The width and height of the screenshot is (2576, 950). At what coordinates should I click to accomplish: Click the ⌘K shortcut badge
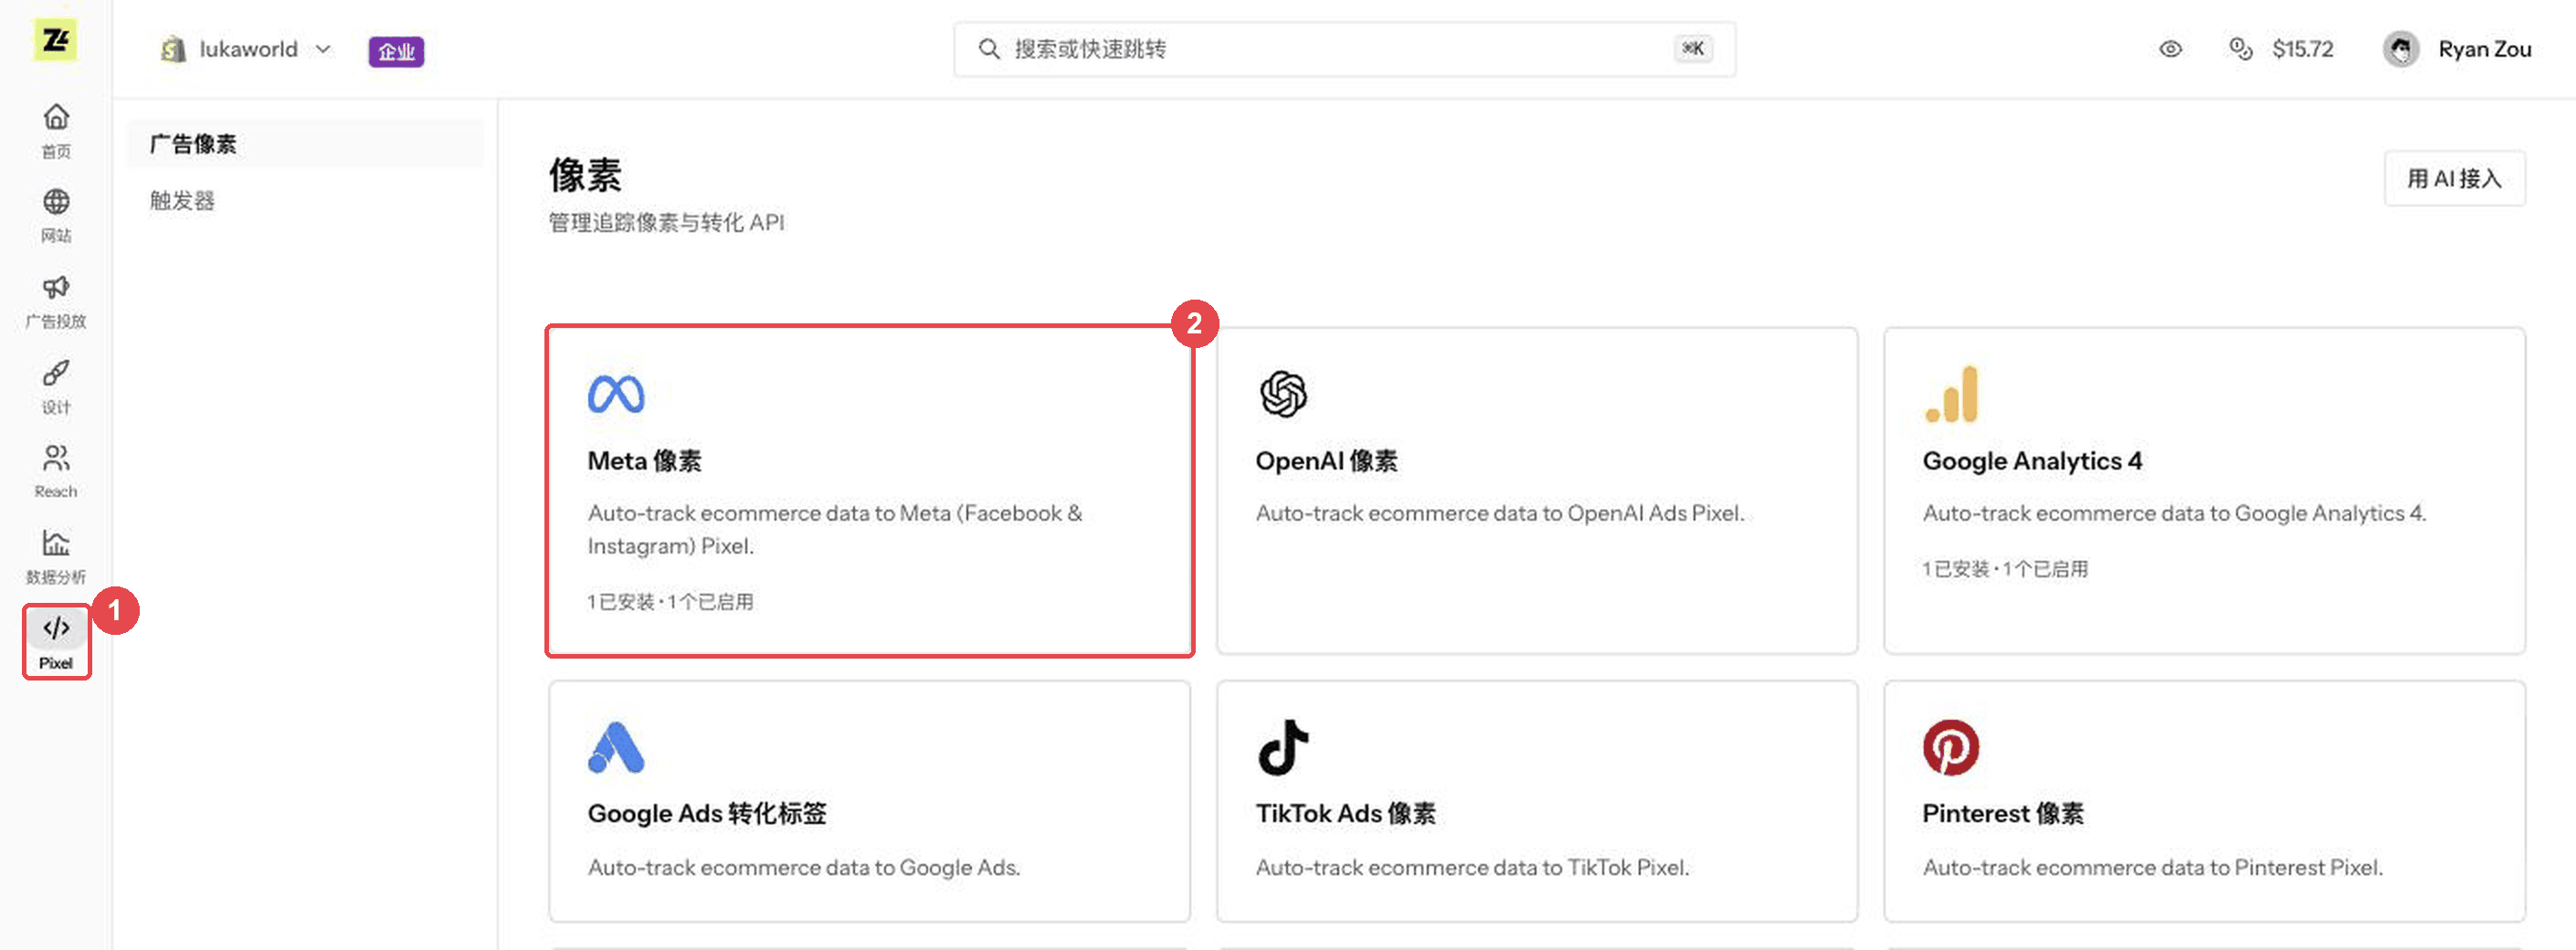point(1692,49)
